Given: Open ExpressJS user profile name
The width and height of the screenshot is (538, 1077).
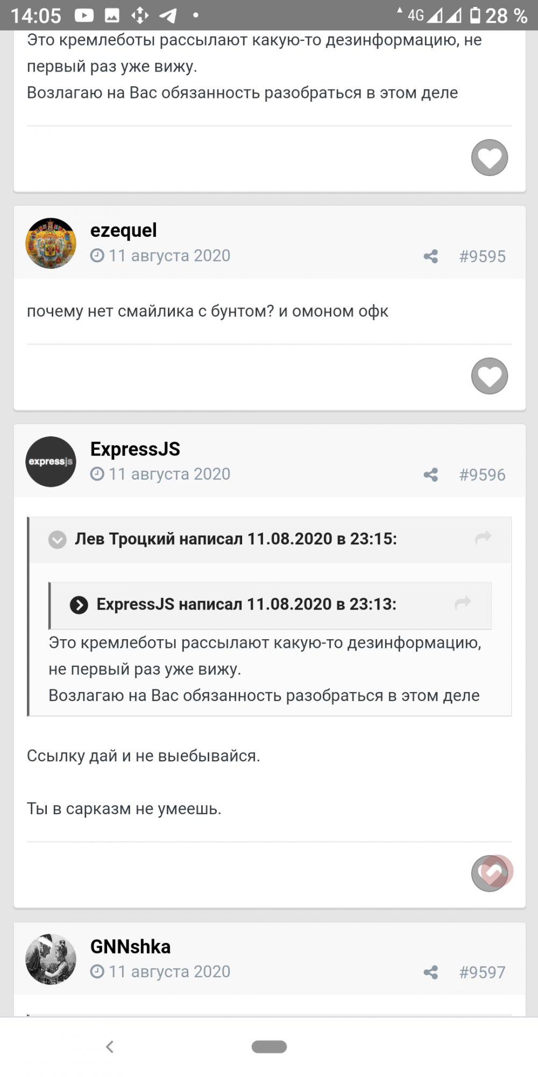Looking at the screenshot, I should point(135,449).
